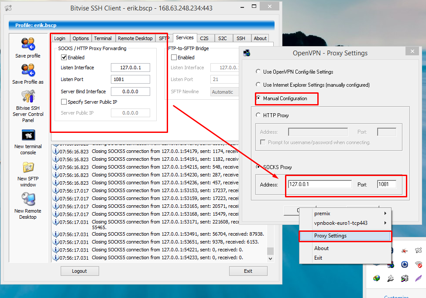The image size is (426, 298).
Task: Click the Listen Interface field 127.0.0.1
Action: point(131,68)
